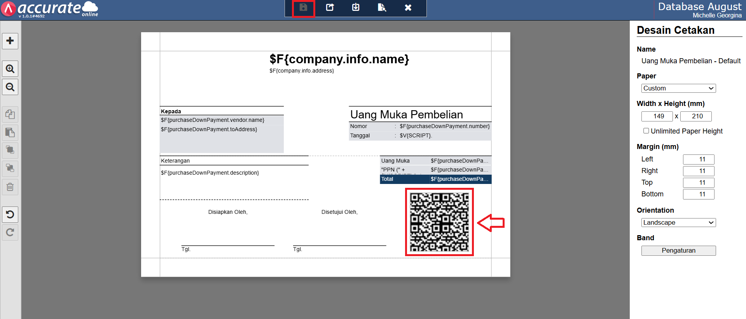
Task: Redo the last undone change
Action: [x=10, y=232]
